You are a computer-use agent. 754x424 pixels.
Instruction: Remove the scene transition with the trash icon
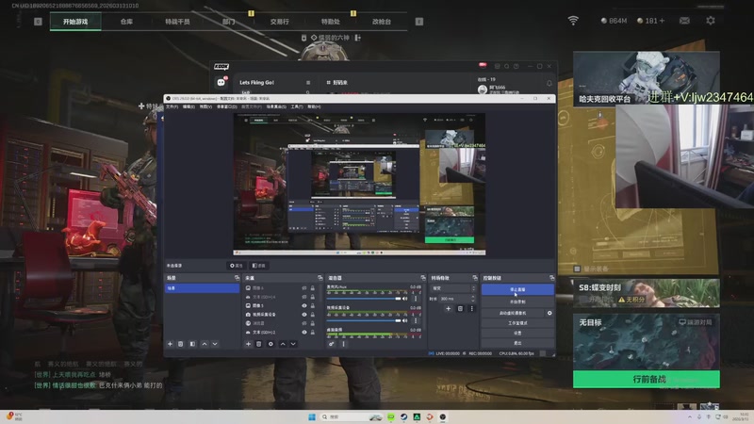click(460, 309)
